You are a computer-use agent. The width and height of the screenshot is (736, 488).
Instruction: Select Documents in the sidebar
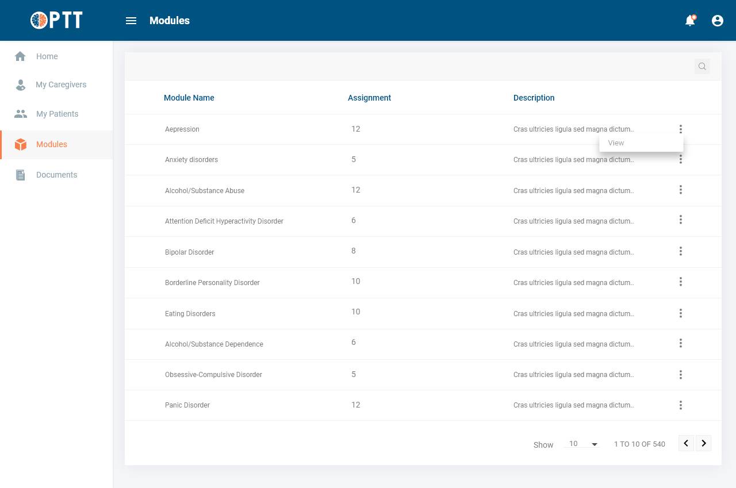(x=56, y=175)
